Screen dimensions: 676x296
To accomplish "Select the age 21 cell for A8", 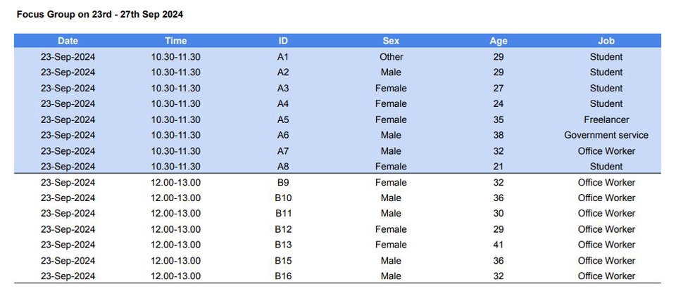I will tap(499, 167).
